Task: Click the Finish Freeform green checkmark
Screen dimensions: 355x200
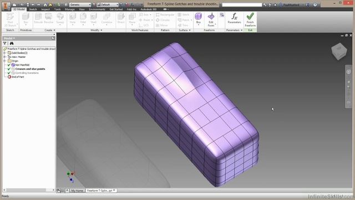Action: (250, 16)
